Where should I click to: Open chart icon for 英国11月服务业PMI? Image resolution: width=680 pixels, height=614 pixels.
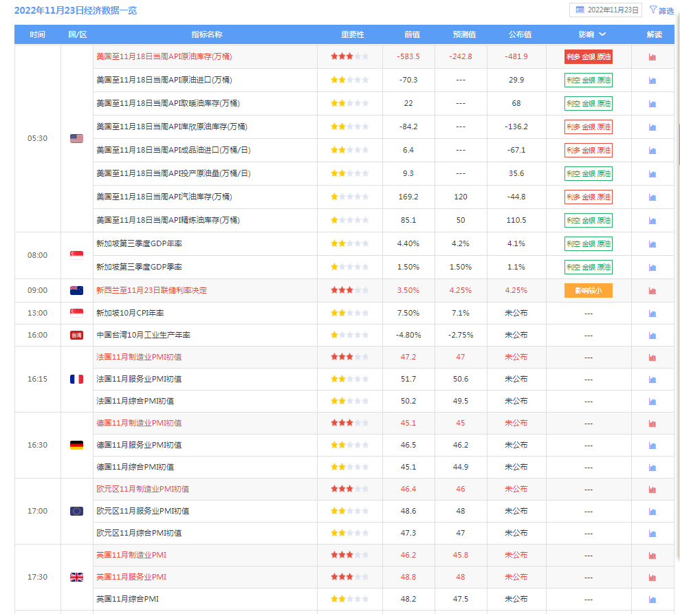[652, 578]
